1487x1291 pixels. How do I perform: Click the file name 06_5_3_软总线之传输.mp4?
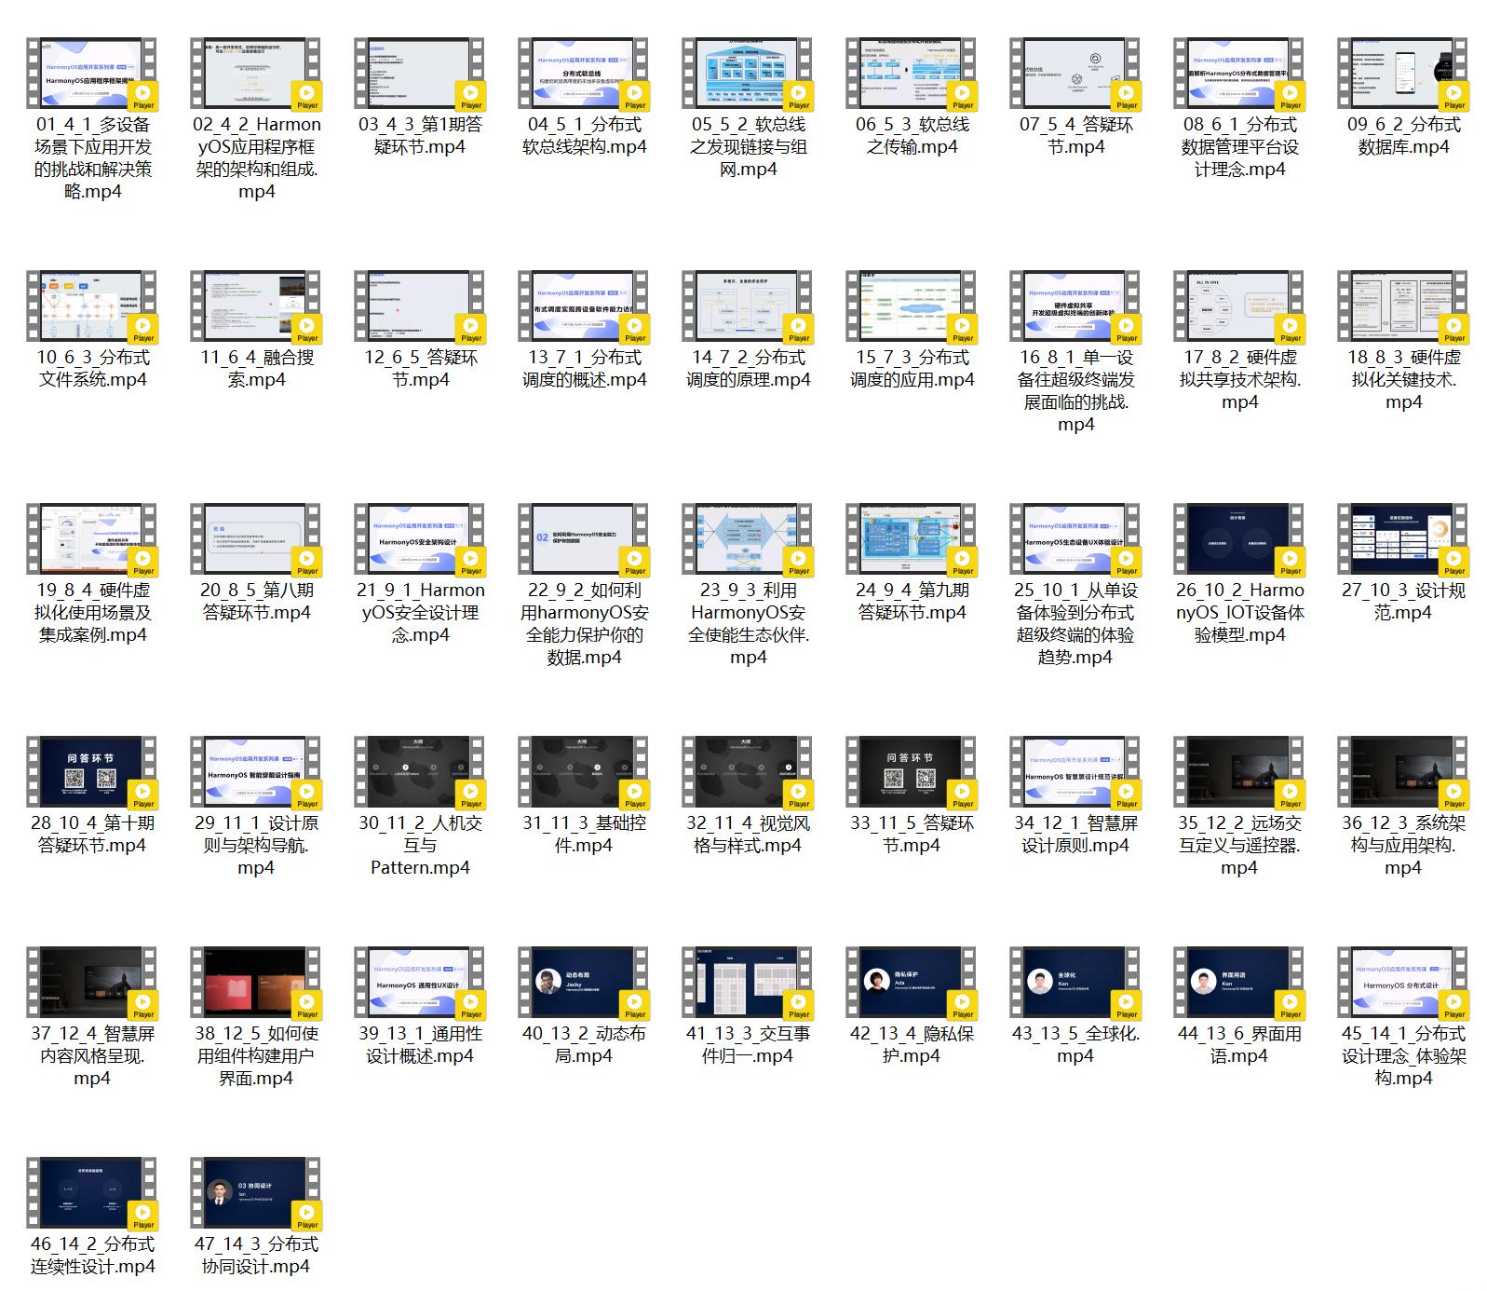click(x=912, y=136)
